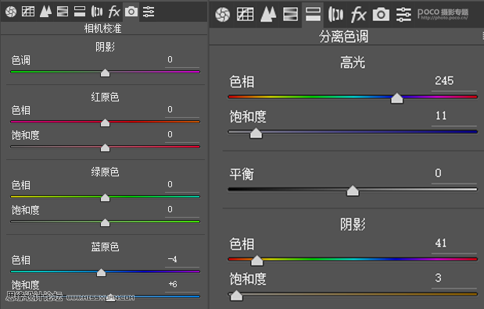
Task: Select Camera Calibration icon in right panel
Action: [381, 15]
